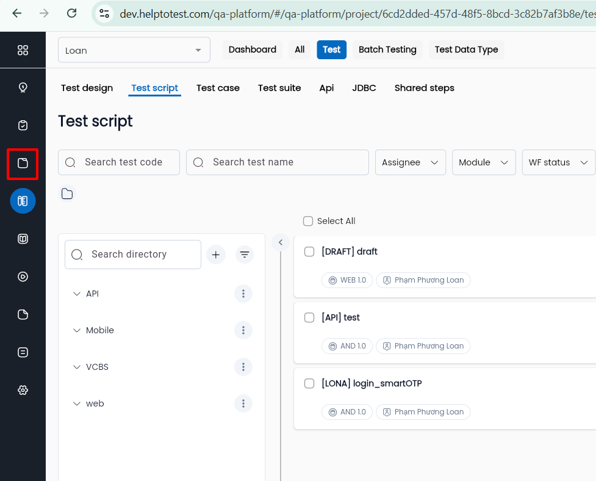Screen dimensions: 596x481
Task: Select the [LONA] login_smartOTP checkbox
Action: (309, 383)
